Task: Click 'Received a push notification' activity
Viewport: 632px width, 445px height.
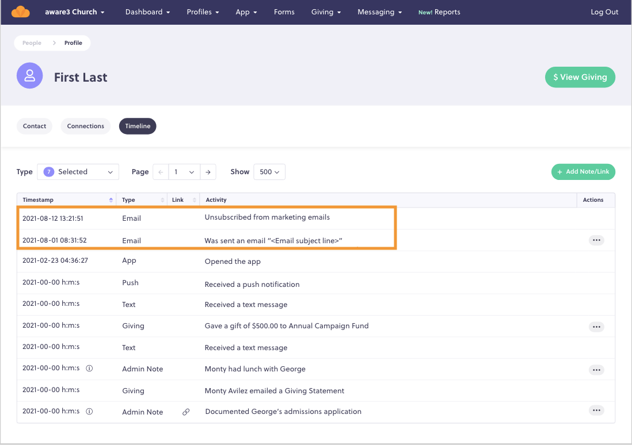Action: 252,285
